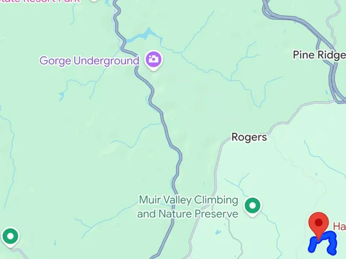Screen dimensions: 346x259
Task: Click the small pond south of Muir Valley
Action: pos(218,232)
